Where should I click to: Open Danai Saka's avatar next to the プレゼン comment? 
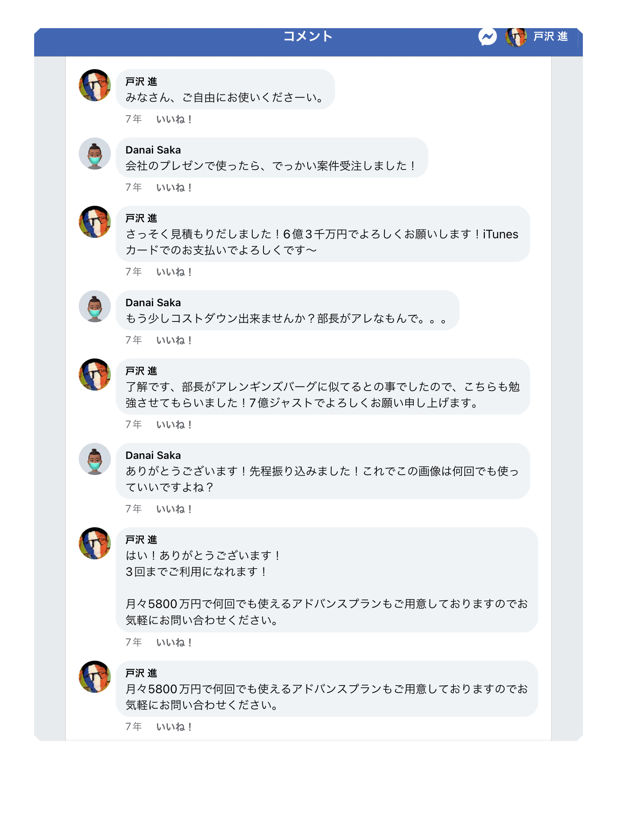(95, 154)
